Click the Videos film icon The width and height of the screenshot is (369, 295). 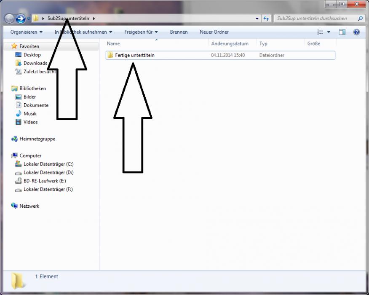pyautogui.click(x=19, y=122)
